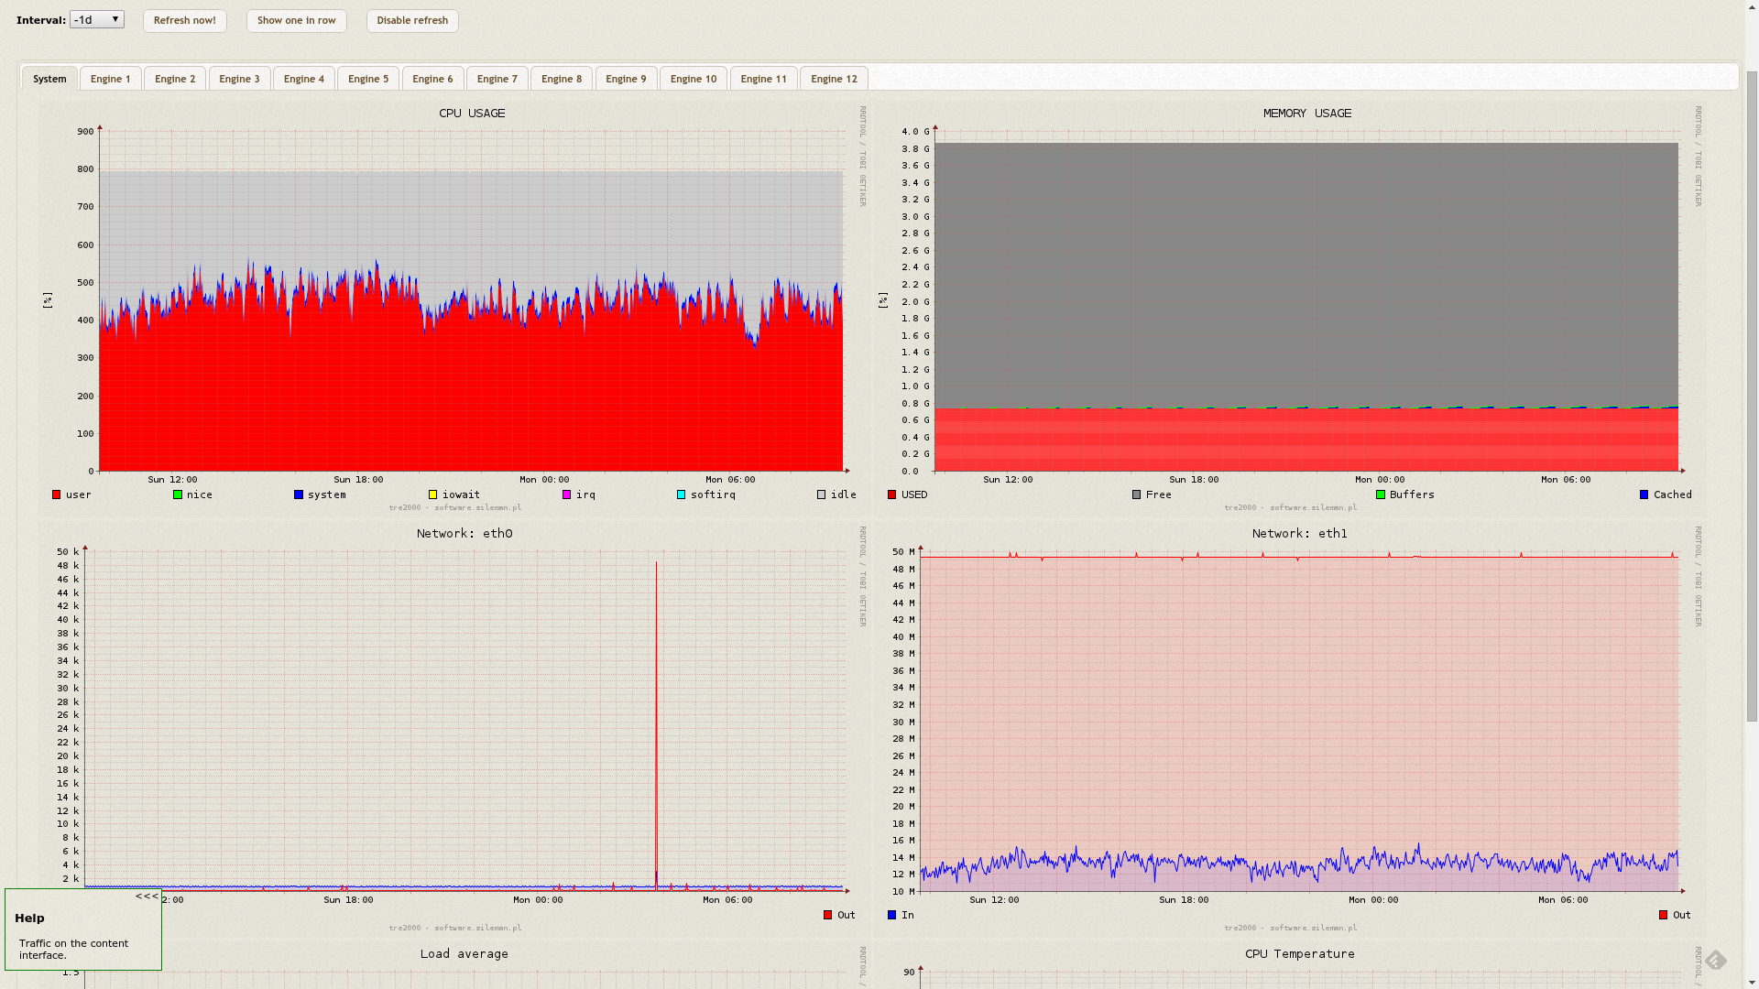This screenshot has height=989, width=1759.
Task: Disable refresh using the toggle button
Action: pos(412,20)
